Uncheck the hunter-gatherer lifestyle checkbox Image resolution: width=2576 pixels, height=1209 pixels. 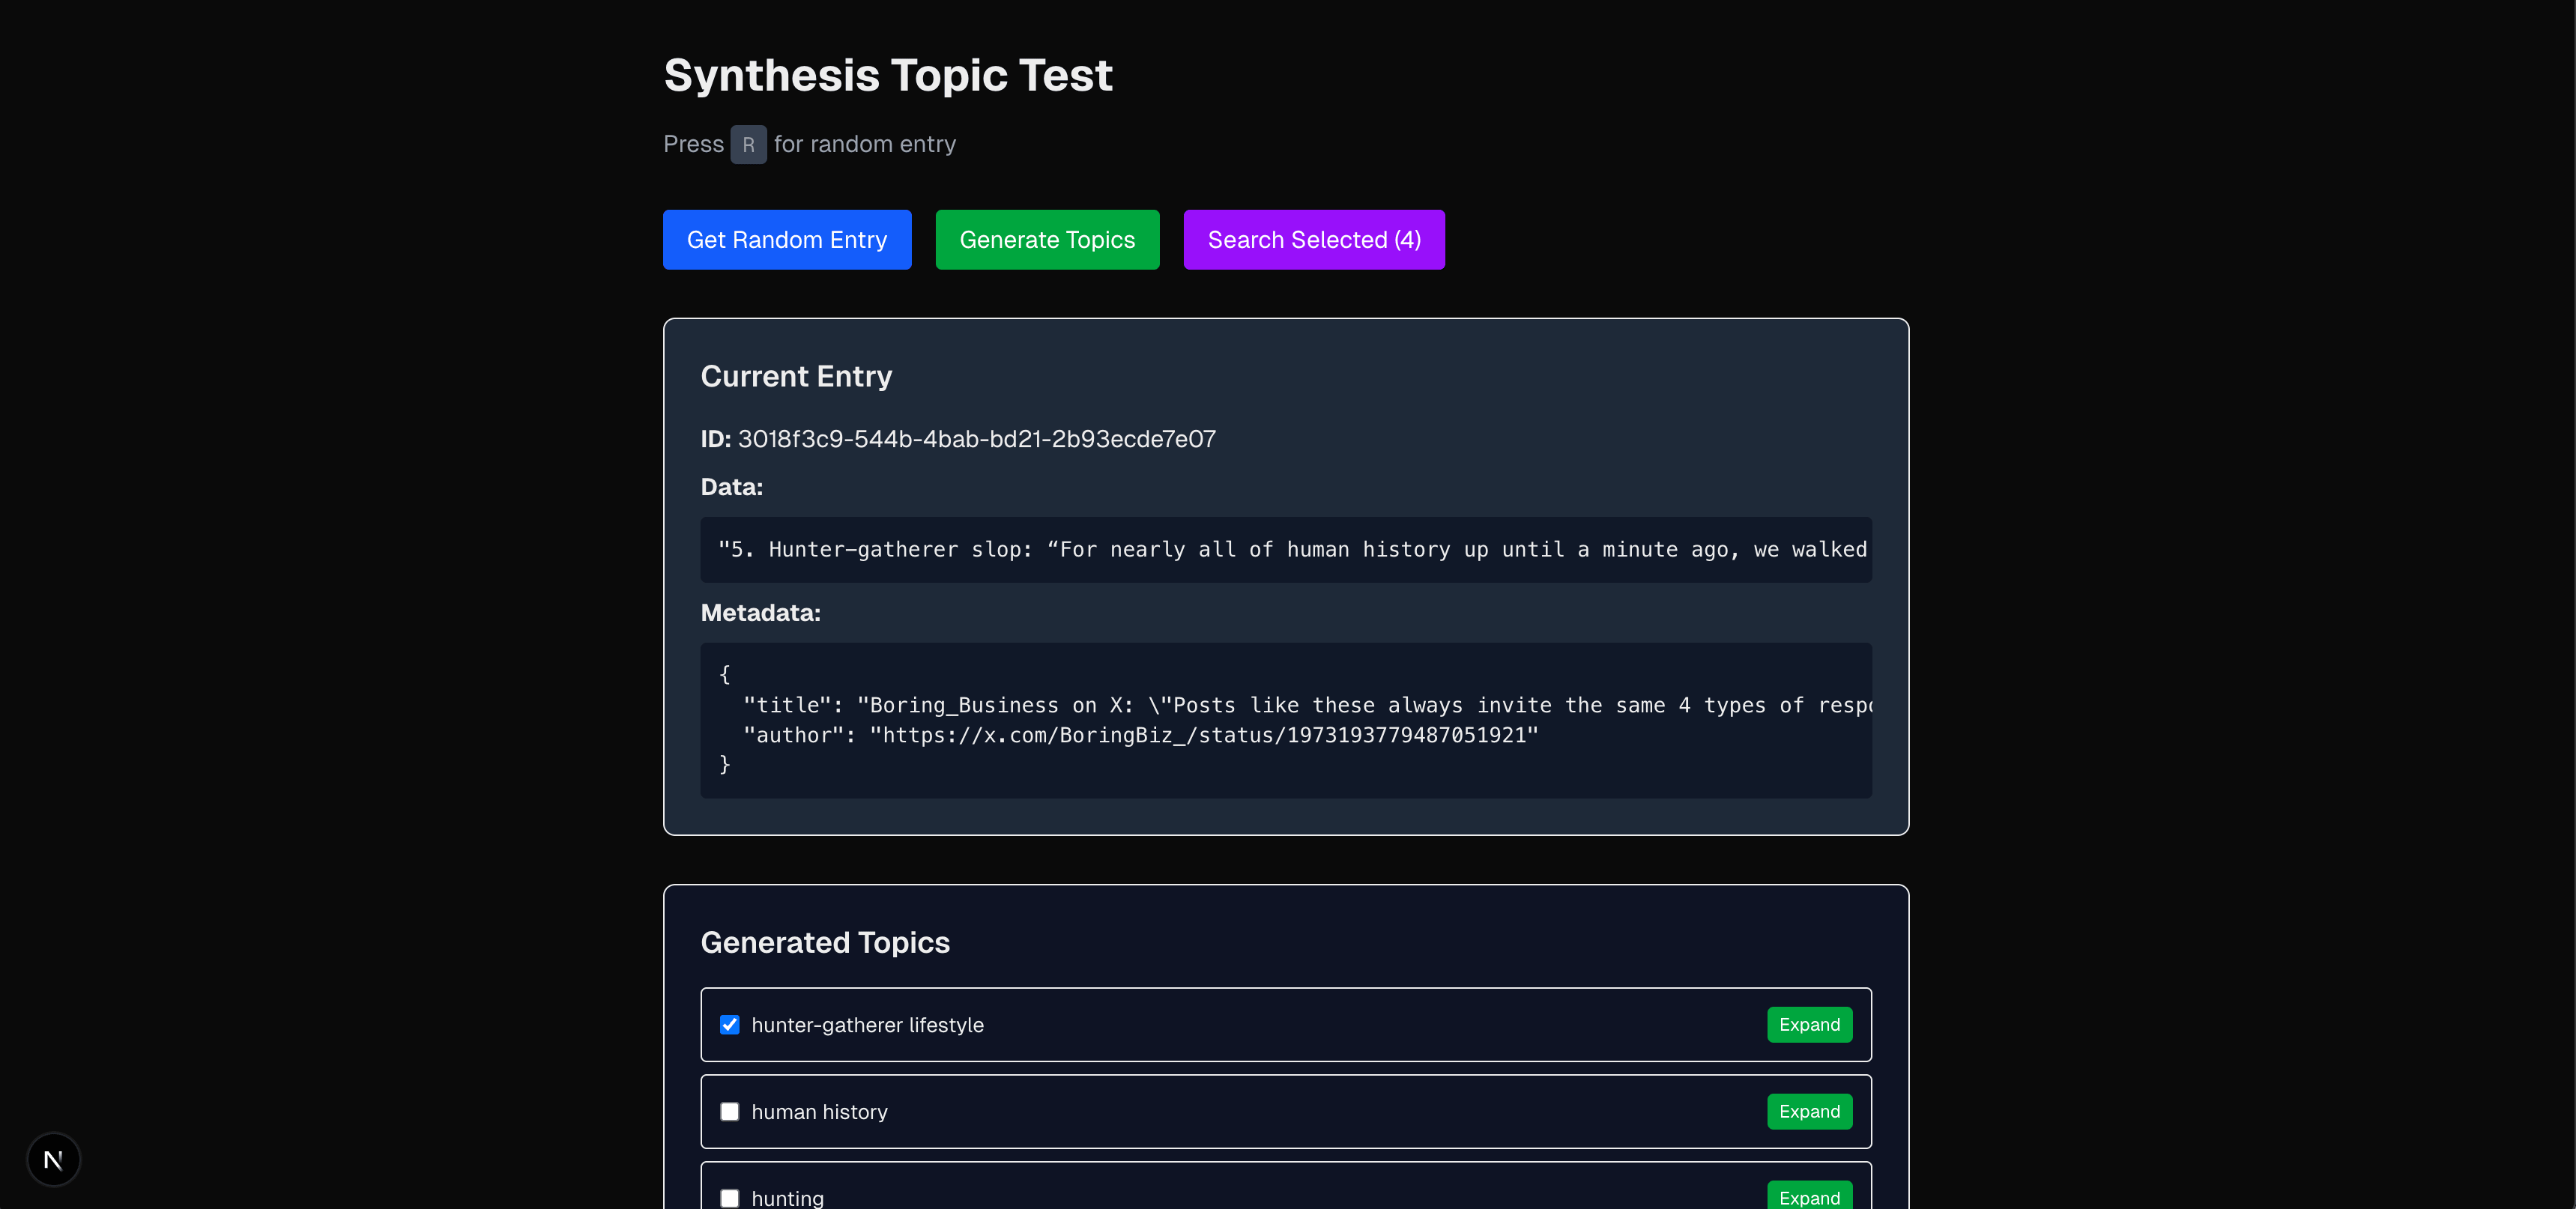730,1025
